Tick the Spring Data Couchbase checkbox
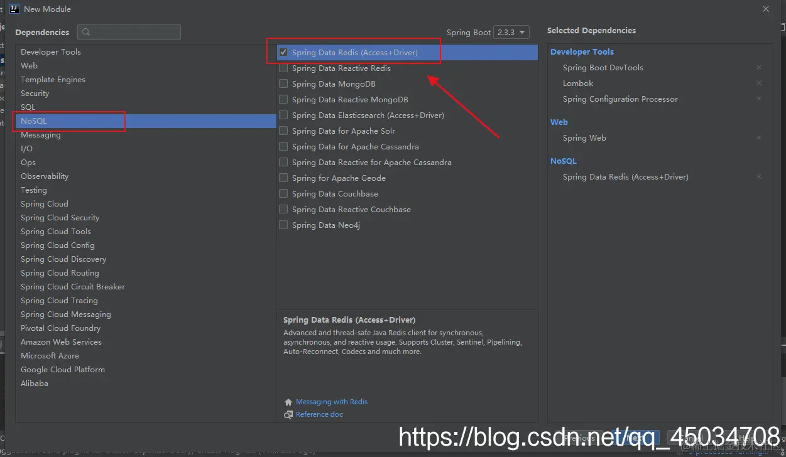 point(283,193)
